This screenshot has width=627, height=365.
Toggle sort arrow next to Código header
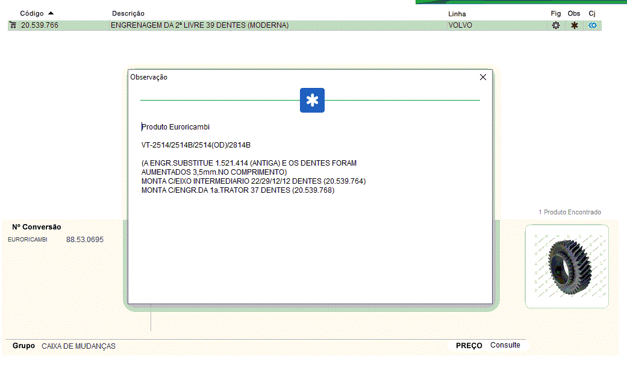51,13
